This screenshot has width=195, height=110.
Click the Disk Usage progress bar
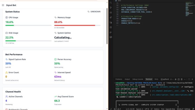[x=28, y=41]
